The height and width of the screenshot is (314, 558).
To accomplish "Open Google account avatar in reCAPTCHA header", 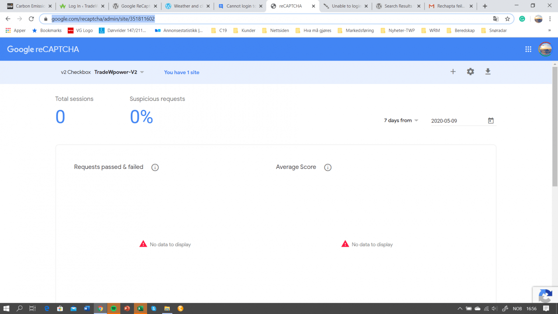I will [545, 49].
